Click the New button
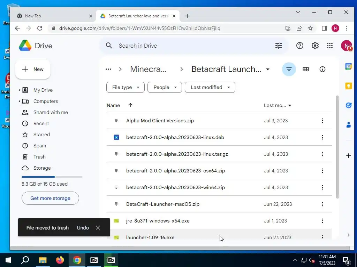 pyautogui.click(x=33, y=69)
